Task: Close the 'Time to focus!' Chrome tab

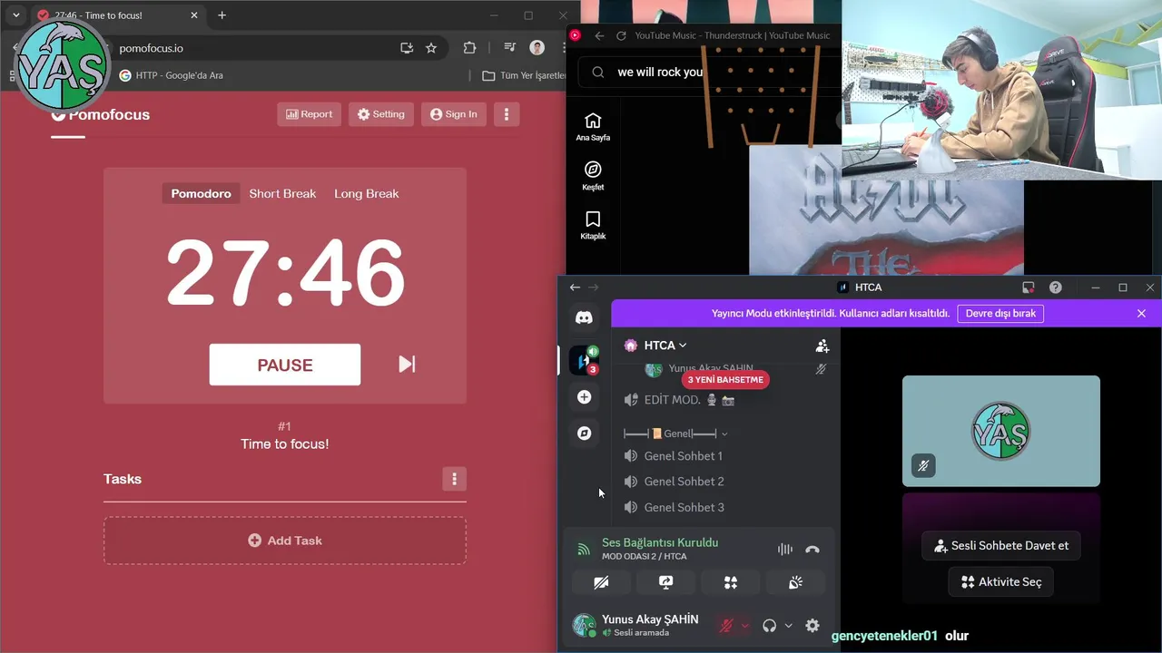Action: (194, 15)
